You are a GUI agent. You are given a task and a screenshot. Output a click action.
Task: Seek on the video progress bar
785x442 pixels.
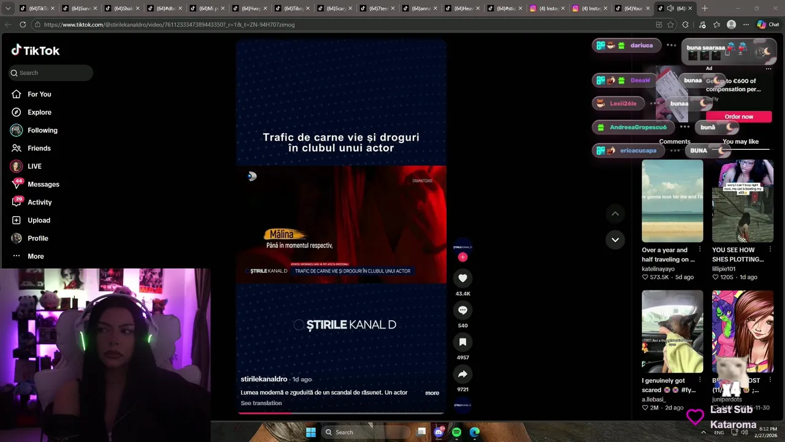pos(341,413)
